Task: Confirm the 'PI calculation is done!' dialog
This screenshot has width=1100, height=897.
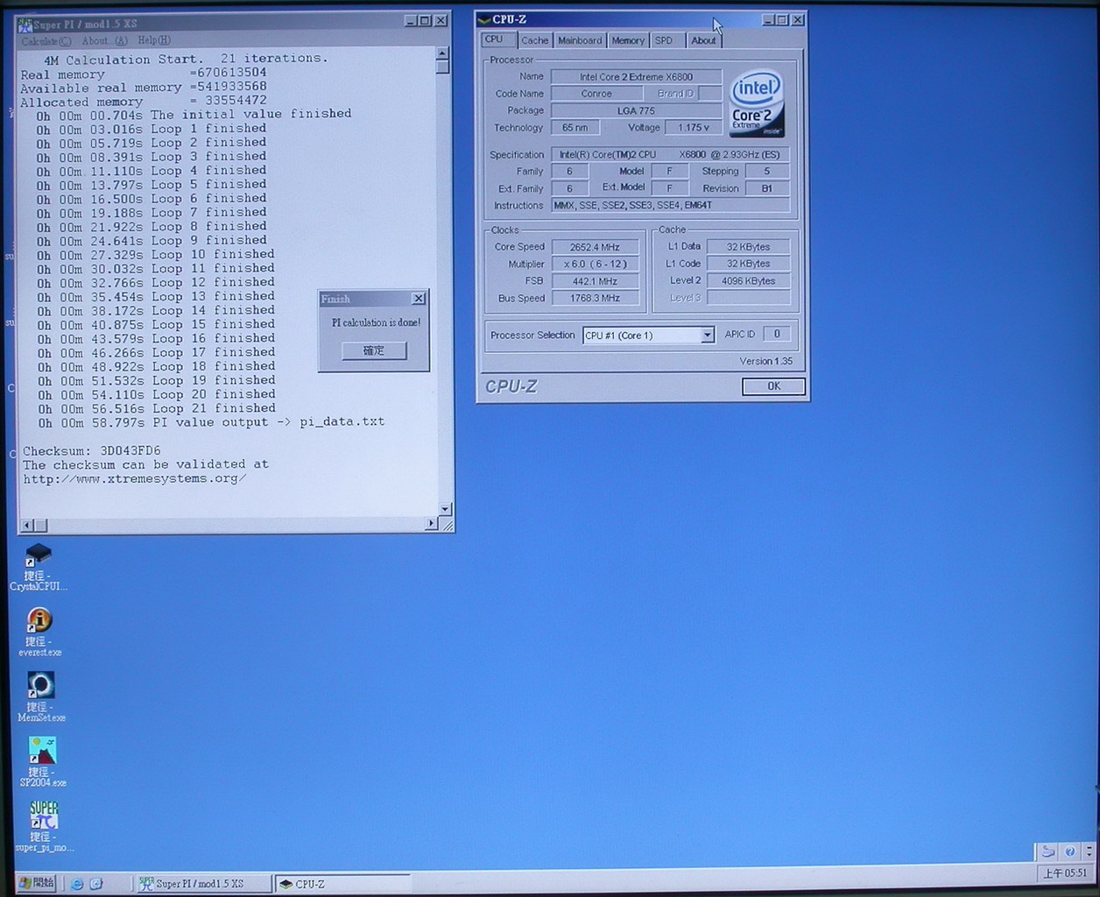Action: click(x=374, y=350)
